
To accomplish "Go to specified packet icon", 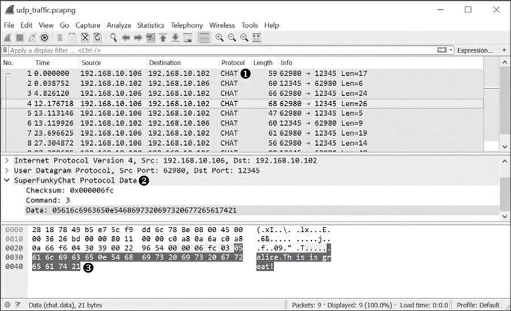I will pos(150,38).
